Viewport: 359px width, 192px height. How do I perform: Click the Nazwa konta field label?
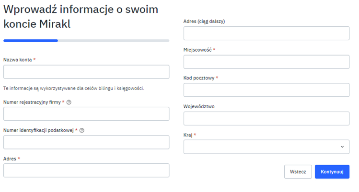click(x=18, y=60)
